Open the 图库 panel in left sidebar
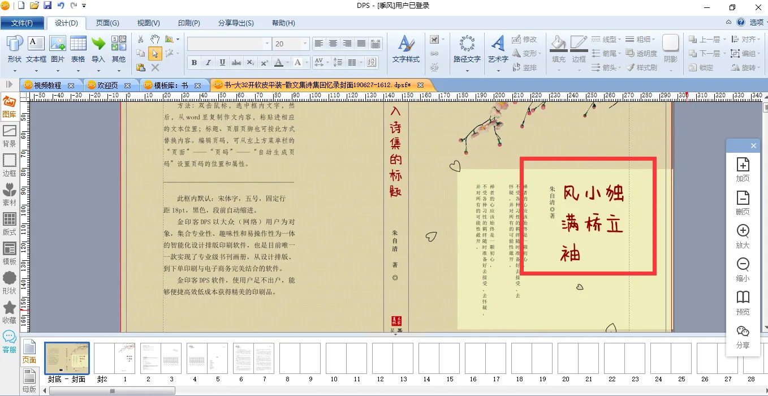 [x=9, y=107]
